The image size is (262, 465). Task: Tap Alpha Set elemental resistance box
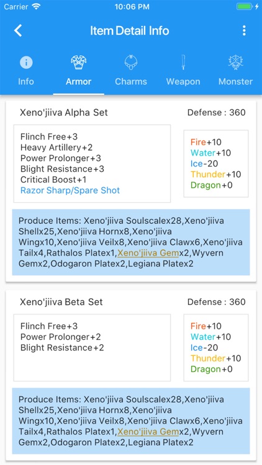[x=216, y=164]
